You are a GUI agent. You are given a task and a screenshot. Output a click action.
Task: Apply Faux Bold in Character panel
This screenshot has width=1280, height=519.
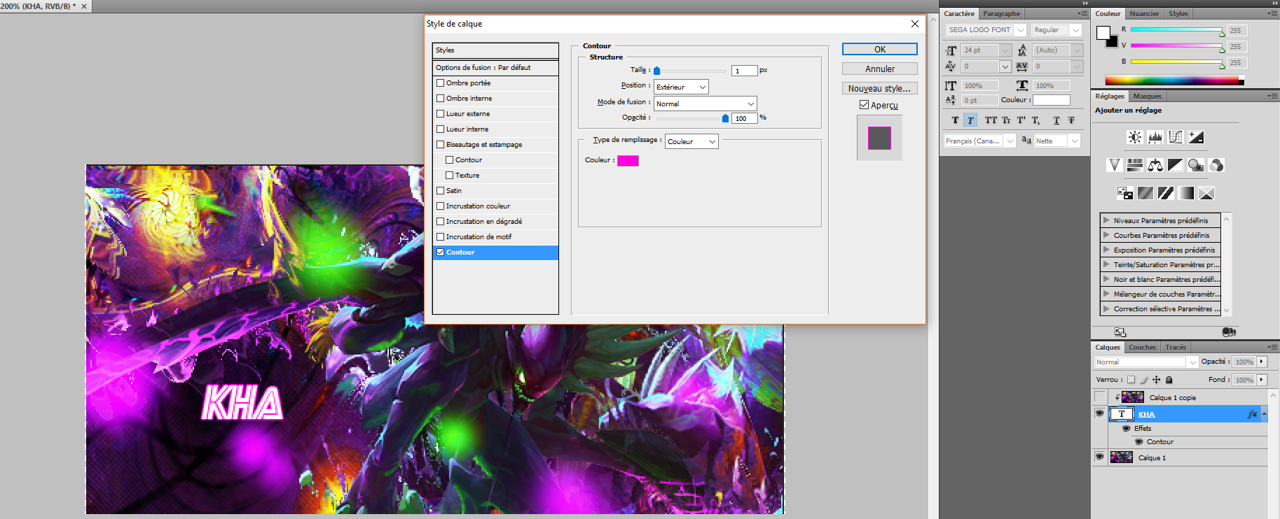tap(955, 120)
